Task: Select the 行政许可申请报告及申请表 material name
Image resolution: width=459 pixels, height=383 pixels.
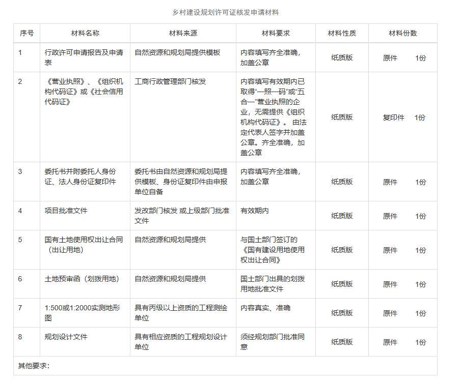Action: point(84,57)
